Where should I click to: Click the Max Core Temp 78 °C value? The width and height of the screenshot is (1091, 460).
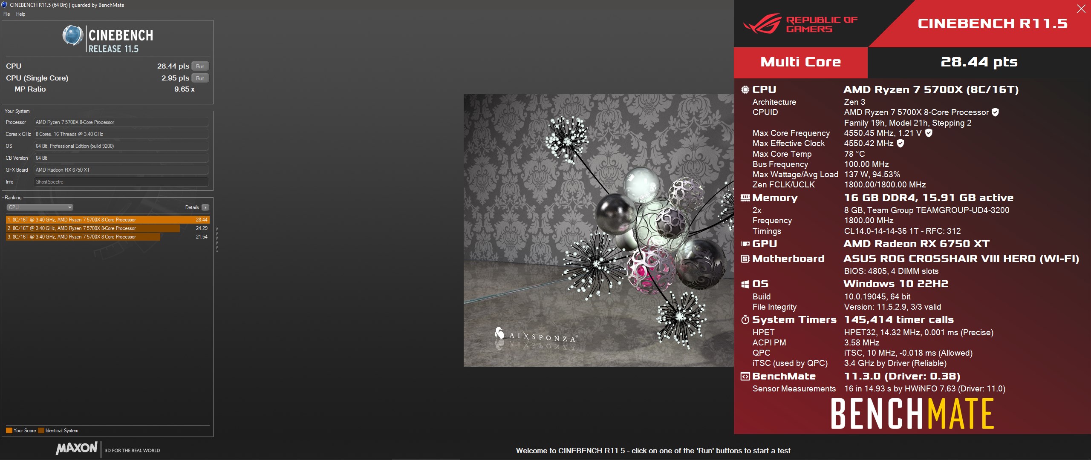tap(854, 154)
